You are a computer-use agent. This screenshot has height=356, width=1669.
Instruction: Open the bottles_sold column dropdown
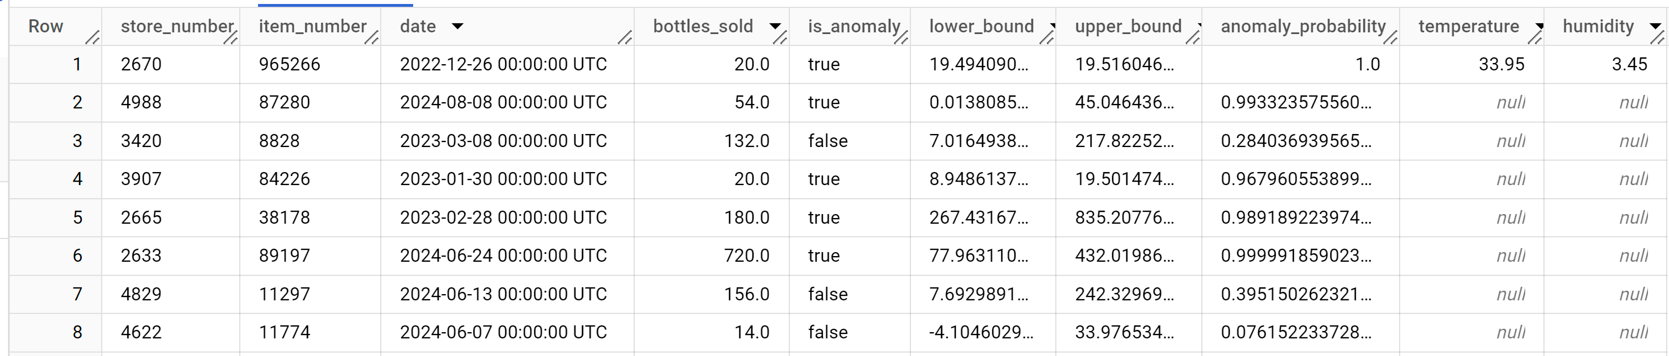point(776,27)
